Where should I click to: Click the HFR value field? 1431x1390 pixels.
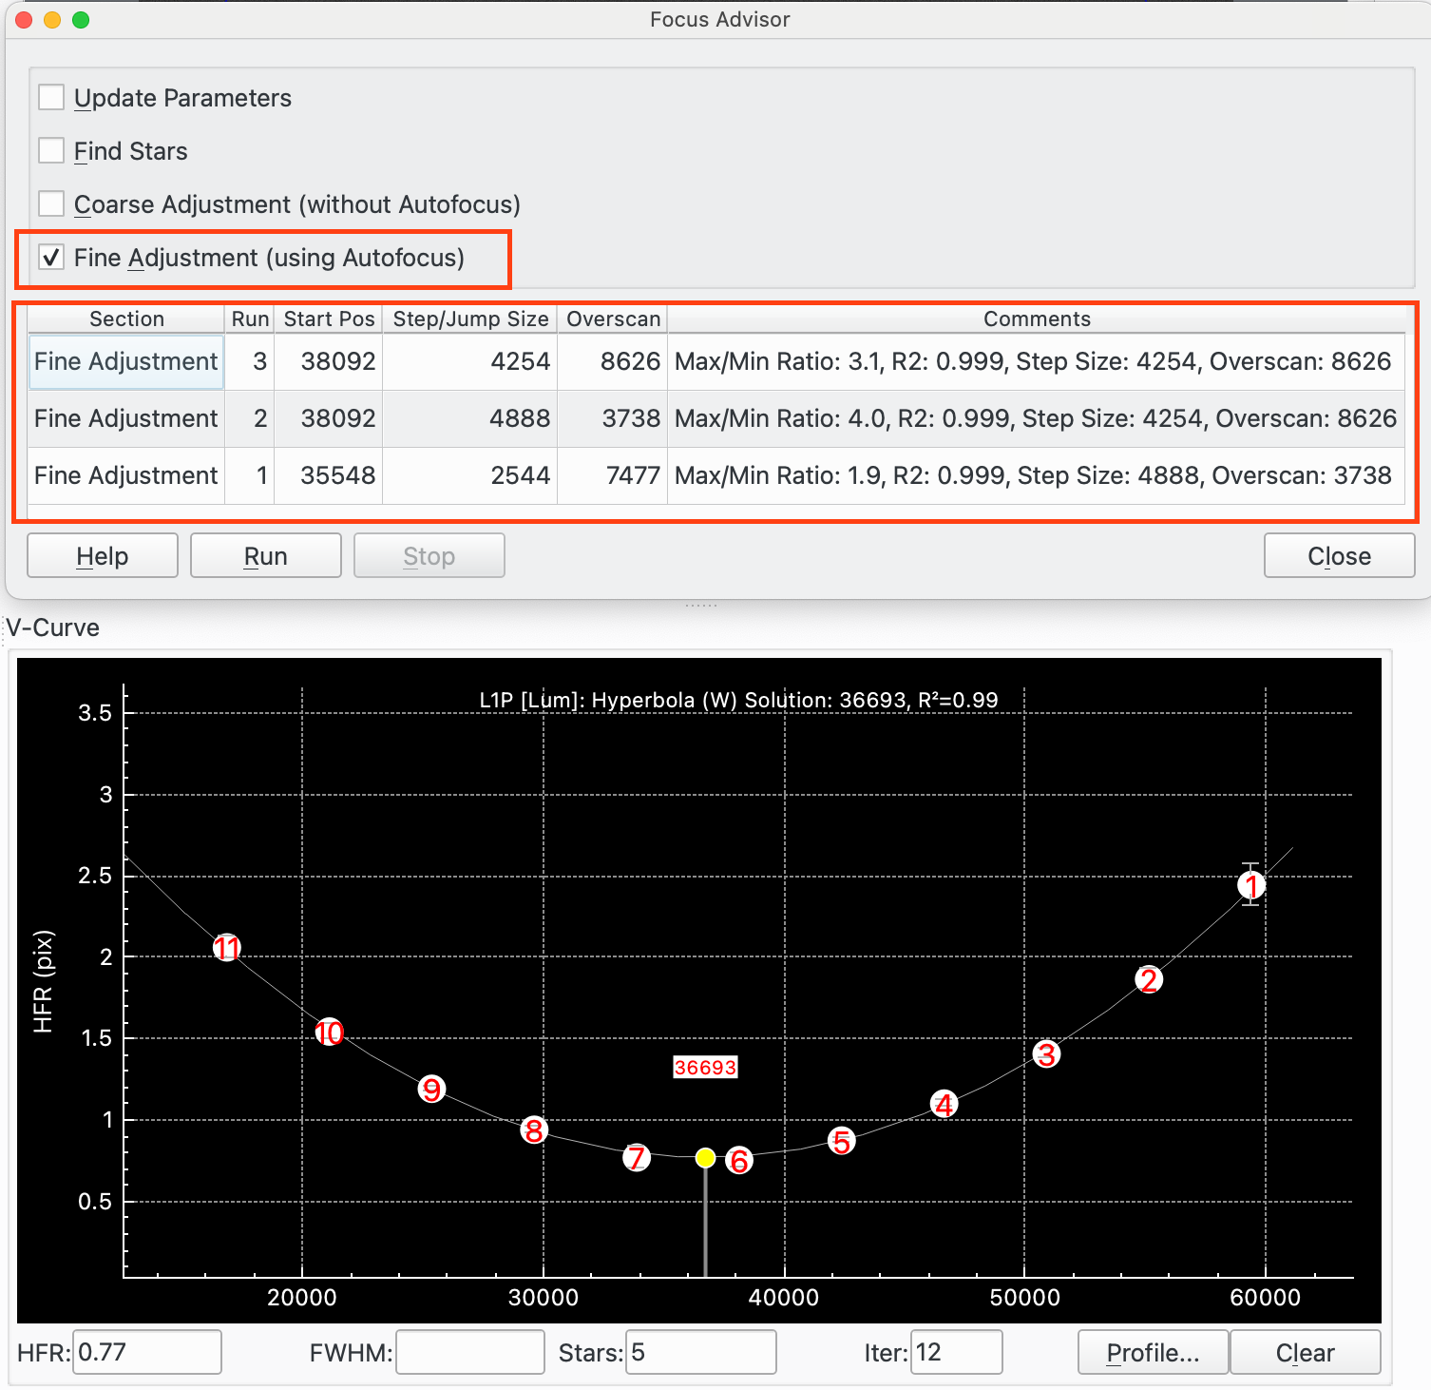(x=147, y=1353)
